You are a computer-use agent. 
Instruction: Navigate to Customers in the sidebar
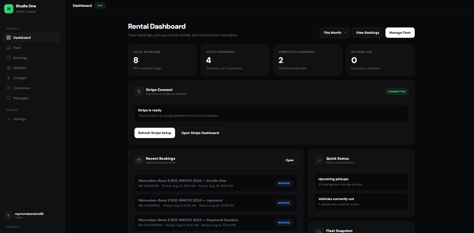pos(32,88)
